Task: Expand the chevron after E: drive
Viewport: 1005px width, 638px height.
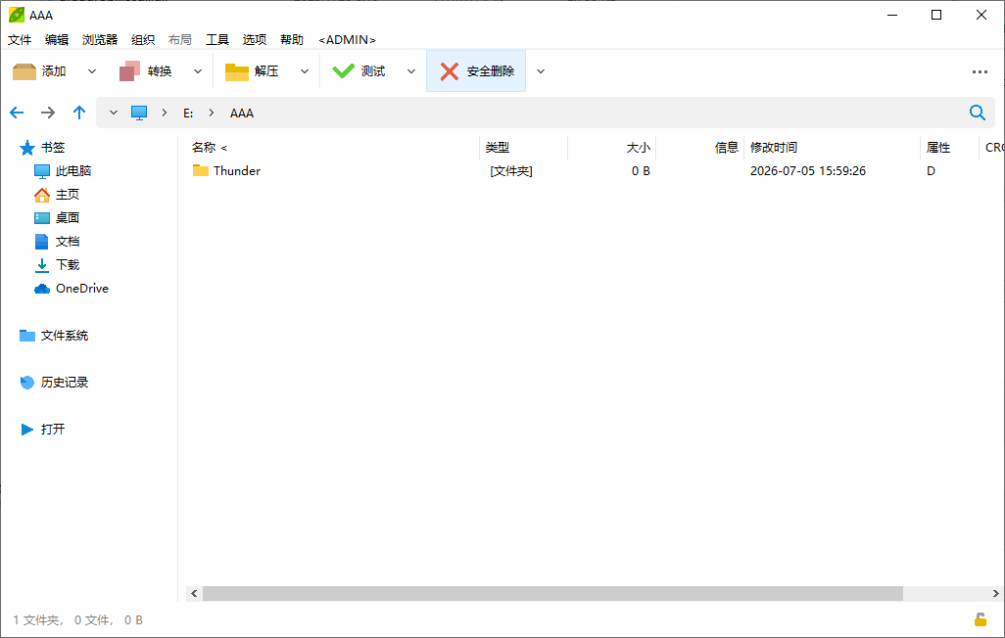Action: pos(212,113)
